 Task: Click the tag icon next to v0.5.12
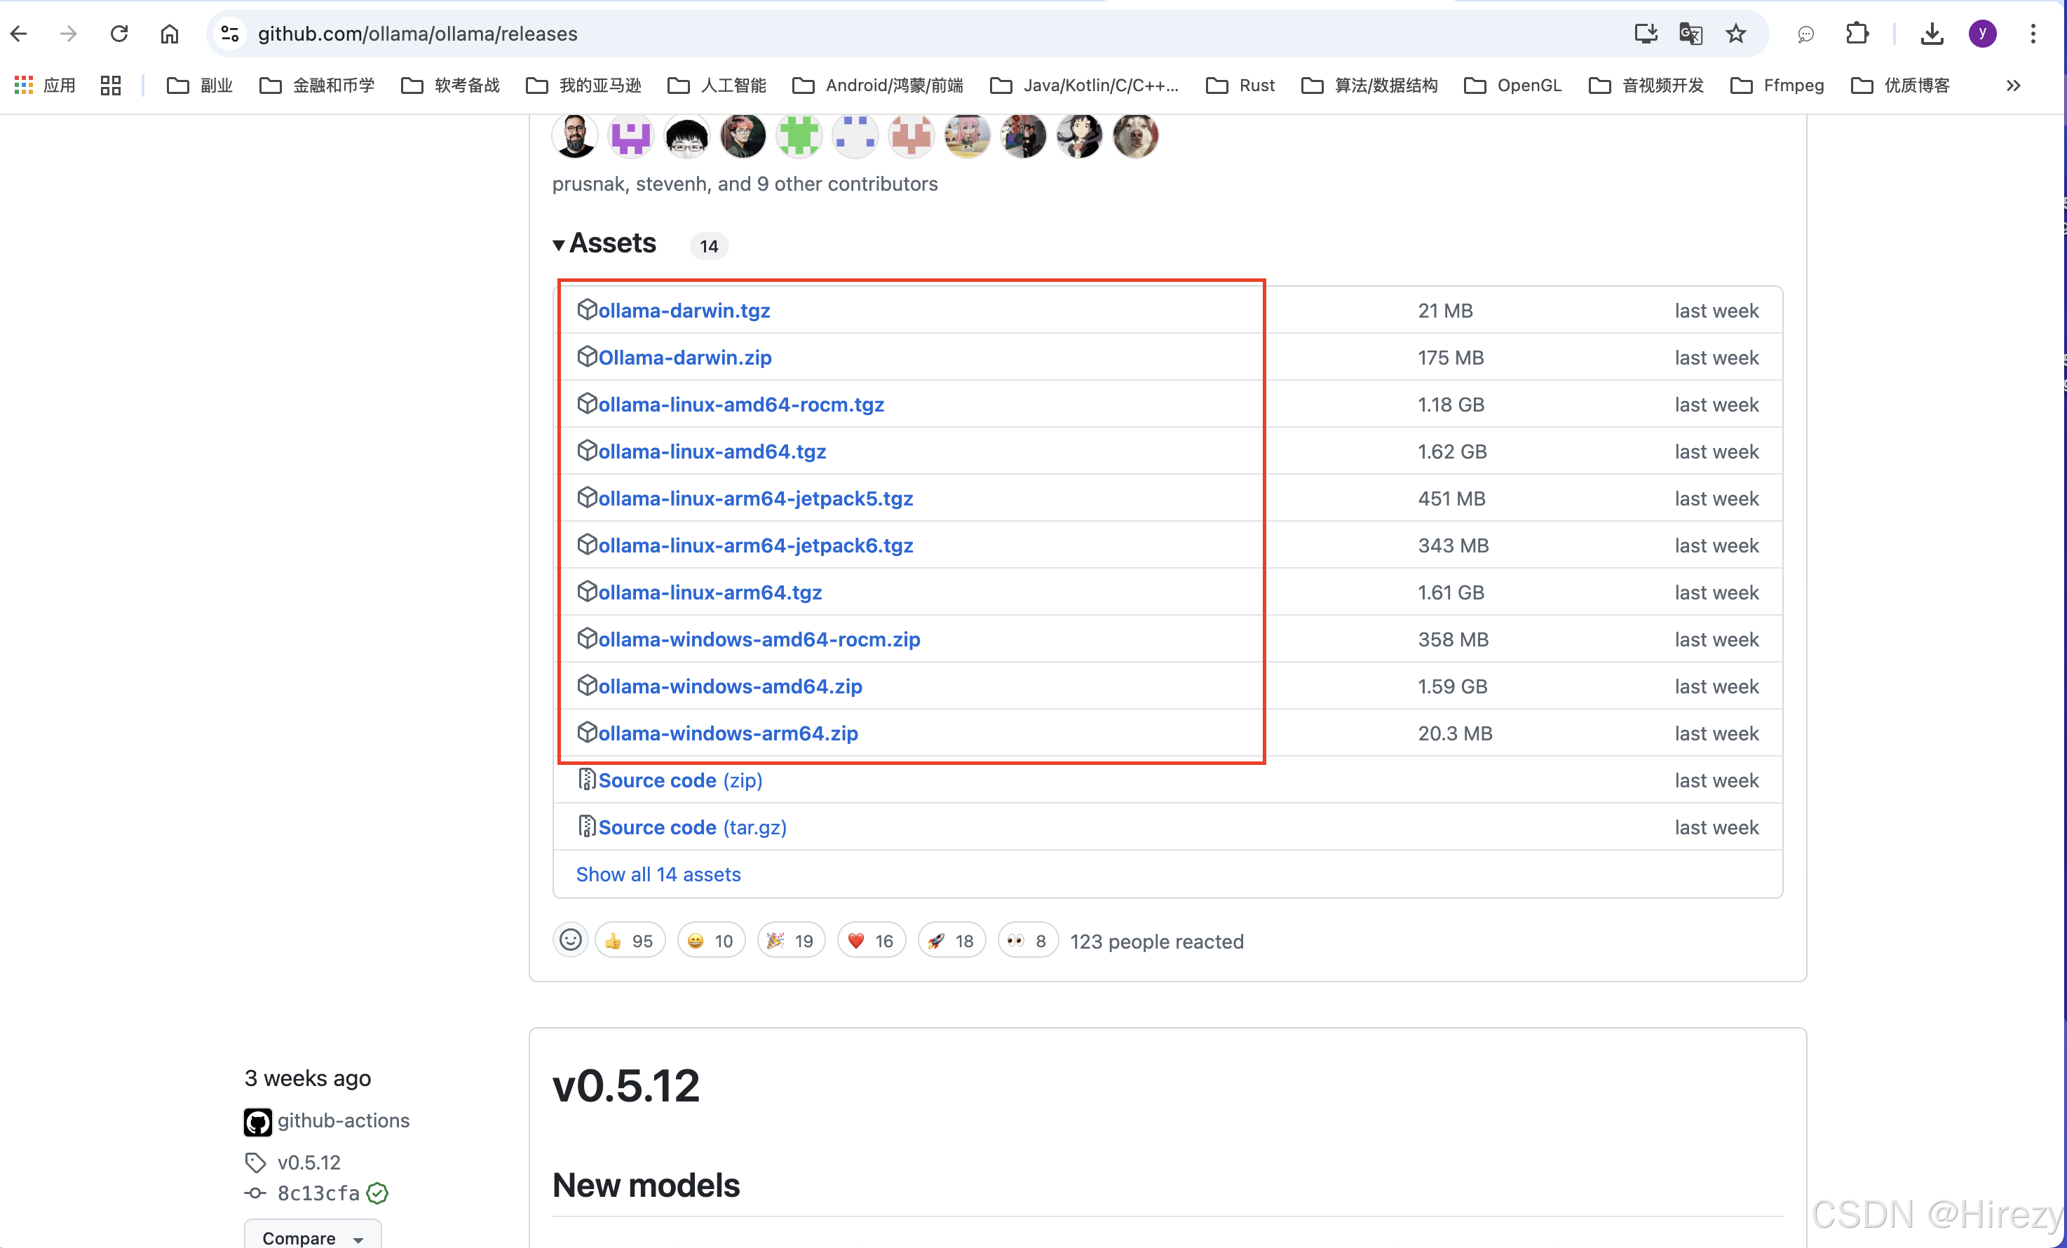coord(256,1162)
